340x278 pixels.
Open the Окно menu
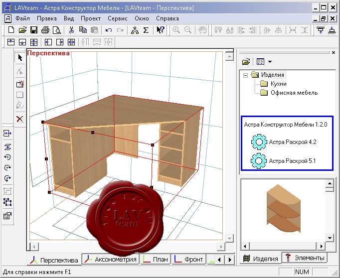142,18
